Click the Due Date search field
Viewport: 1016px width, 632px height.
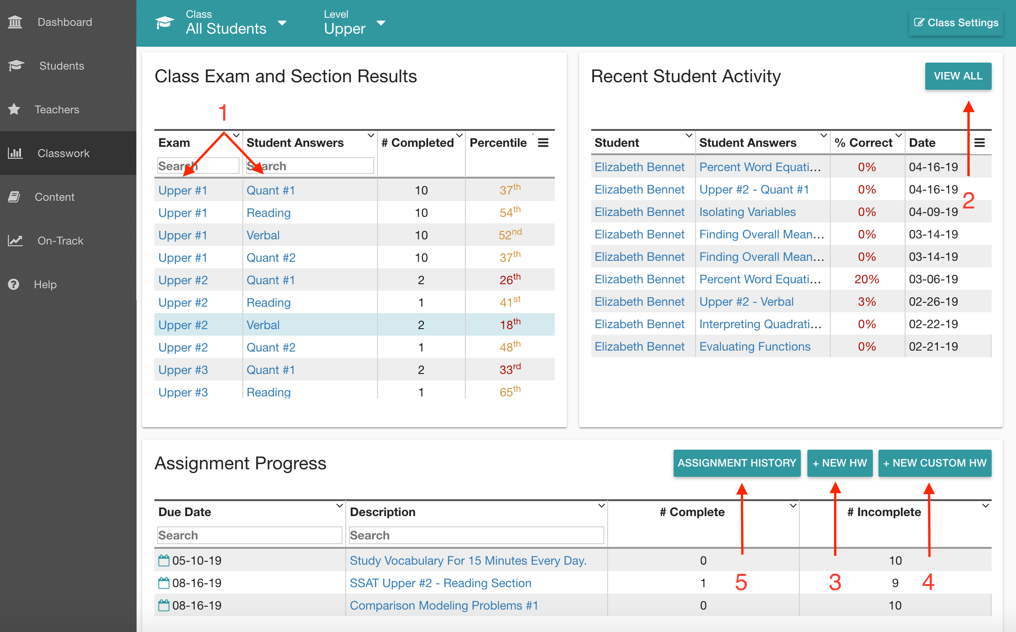pos(250,535)
